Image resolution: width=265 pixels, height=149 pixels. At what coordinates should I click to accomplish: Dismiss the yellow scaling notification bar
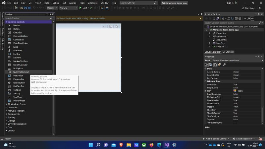200,19
